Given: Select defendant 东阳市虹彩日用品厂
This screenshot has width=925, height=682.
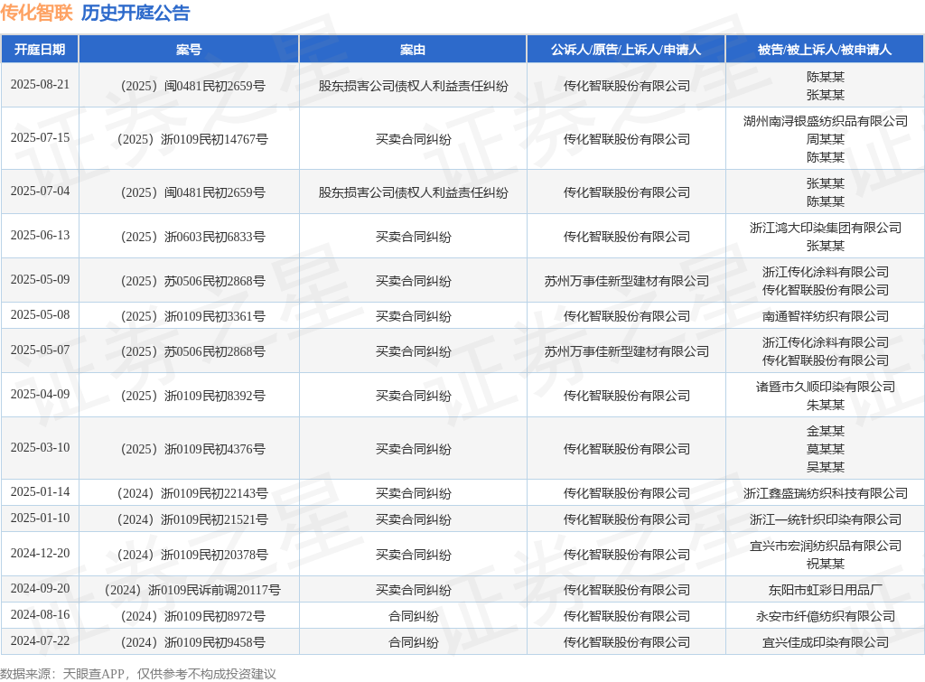Looking at the screenshot, I should tap(826, 591).
